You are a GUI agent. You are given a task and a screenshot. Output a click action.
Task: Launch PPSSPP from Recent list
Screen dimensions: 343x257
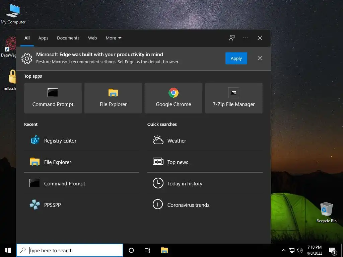[82, 205]
